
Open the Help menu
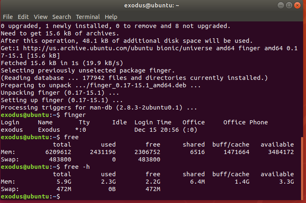[x=111, y=17]
